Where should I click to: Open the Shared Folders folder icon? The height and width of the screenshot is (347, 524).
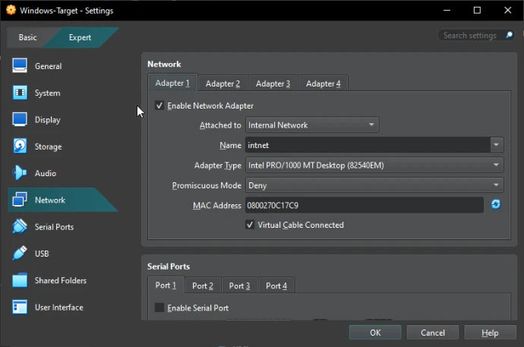point(20,280)
